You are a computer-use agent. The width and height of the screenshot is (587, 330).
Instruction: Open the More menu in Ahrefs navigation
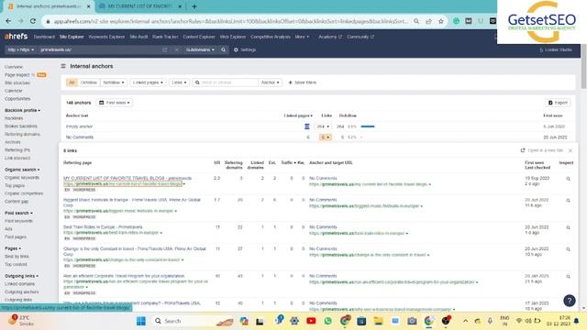click(302, 37)
